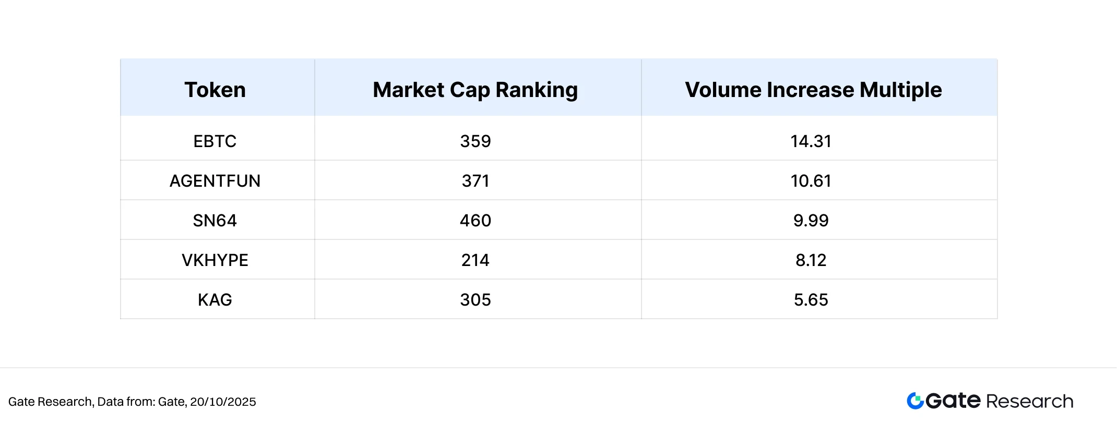The width and height of the screenshot is (1117, 435).
Task: Click the Gate logo icon
Action: click(915, 401)
